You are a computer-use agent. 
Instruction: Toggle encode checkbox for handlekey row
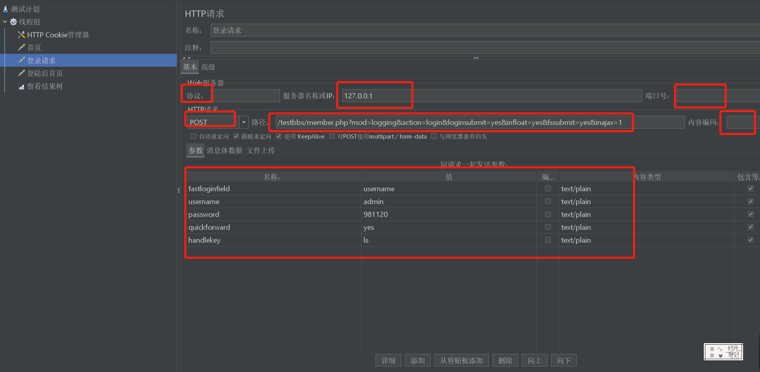tap(548, 240)
